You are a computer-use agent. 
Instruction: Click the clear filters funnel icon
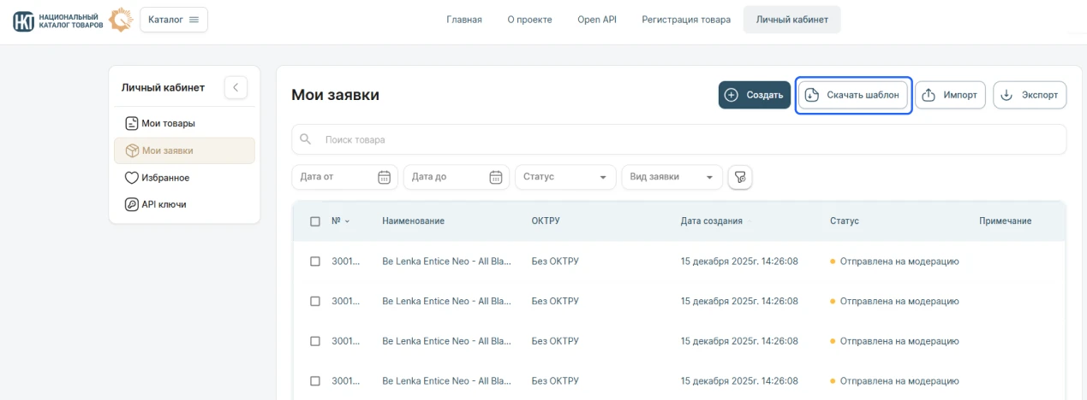(739, 177)
